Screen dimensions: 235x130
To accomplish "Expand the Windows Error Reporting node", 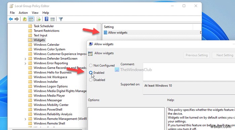I will click(x=25, y=63).
